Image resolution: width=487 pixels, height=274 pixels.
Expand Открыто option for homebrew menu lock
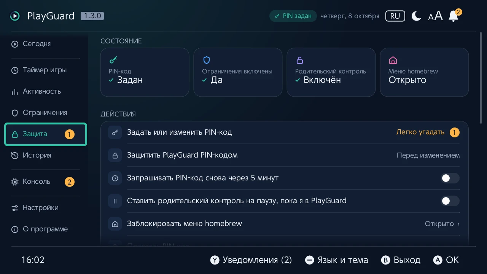pyautogui.click(x=442, y=224)
